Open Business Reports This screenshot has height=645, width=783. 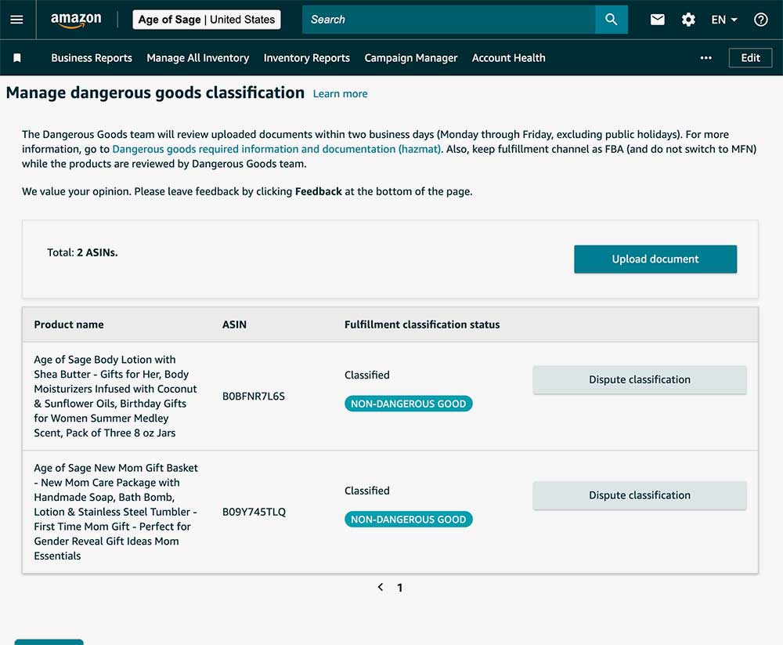pyautogui.click(x=92, y=58)
